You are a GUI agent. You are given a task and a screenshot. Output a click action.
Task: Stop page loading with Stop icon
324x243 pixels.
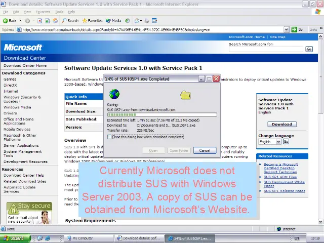coord(39,21)
